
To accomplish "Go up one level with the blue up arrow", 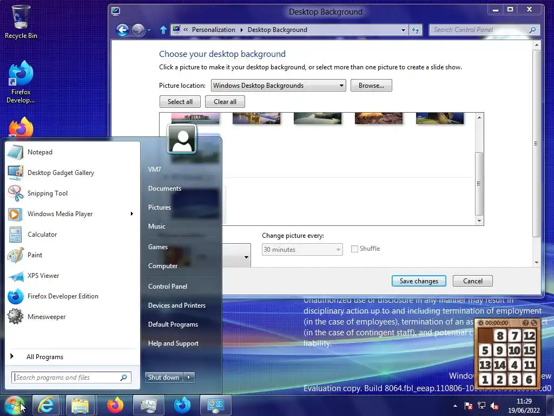I will (x=163, y=30).
